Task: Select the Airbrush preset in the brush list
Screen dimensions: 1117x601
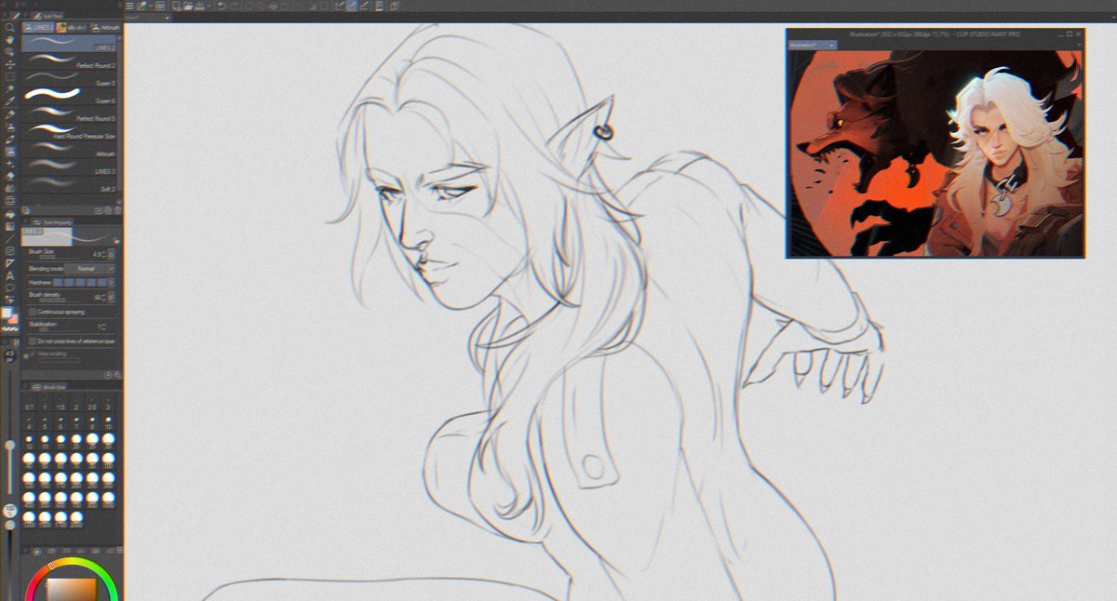Action: click(x=70, y=150)
